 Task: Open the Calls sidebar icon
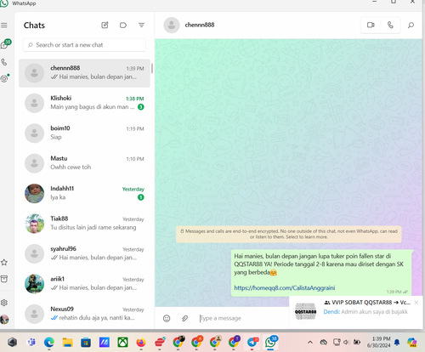click(4, 62)
